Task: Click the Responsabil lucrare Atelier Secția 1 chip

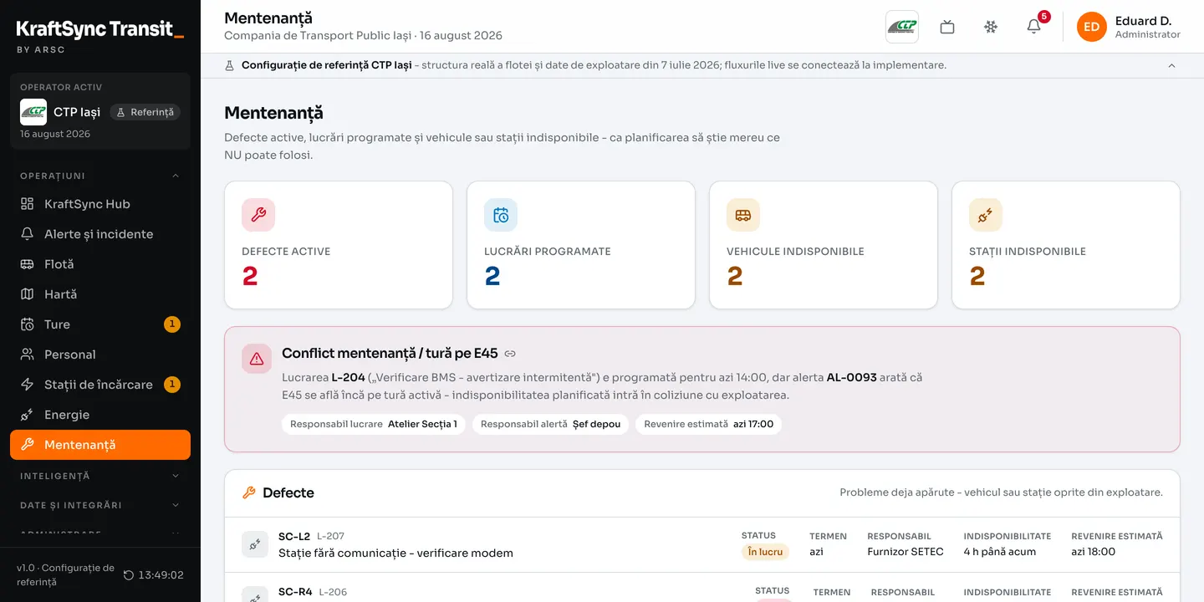Action: point(374,424)
